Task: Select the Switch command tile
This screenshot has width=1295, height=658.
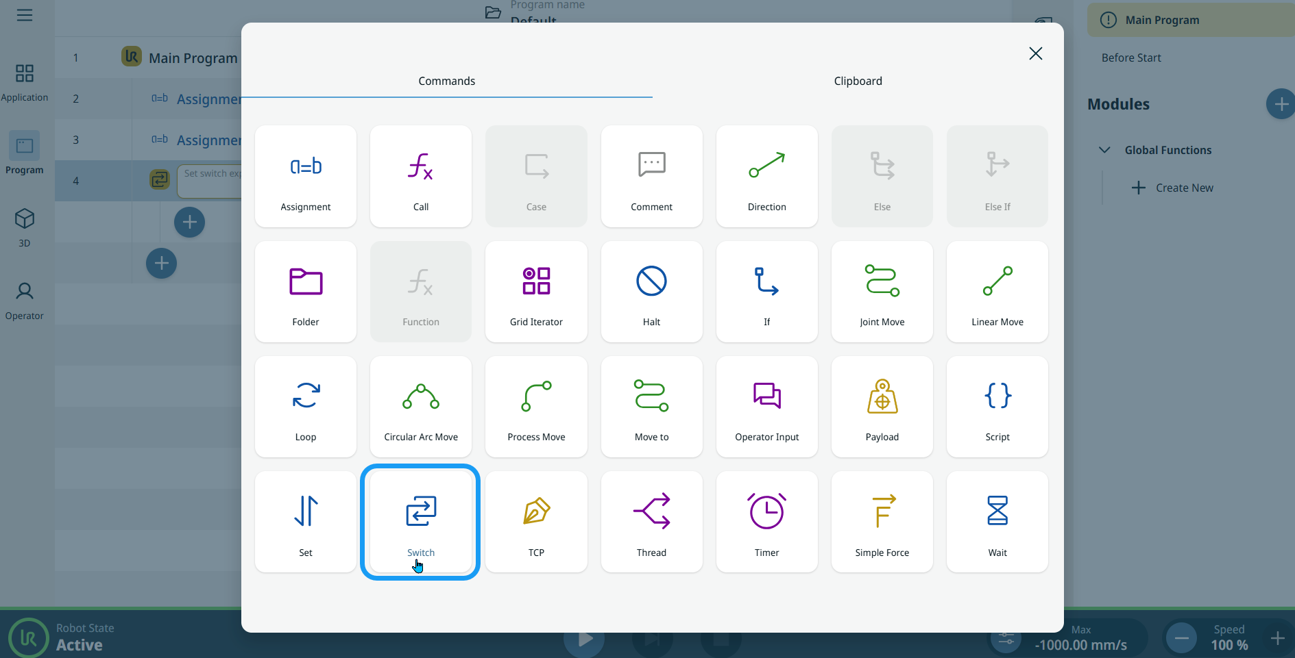Action: click(x=420, y=522)
